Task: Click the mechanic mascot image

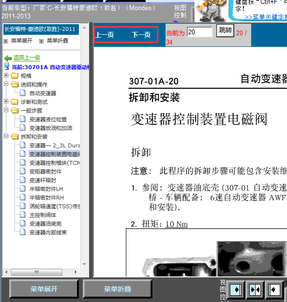Action: 210,11
